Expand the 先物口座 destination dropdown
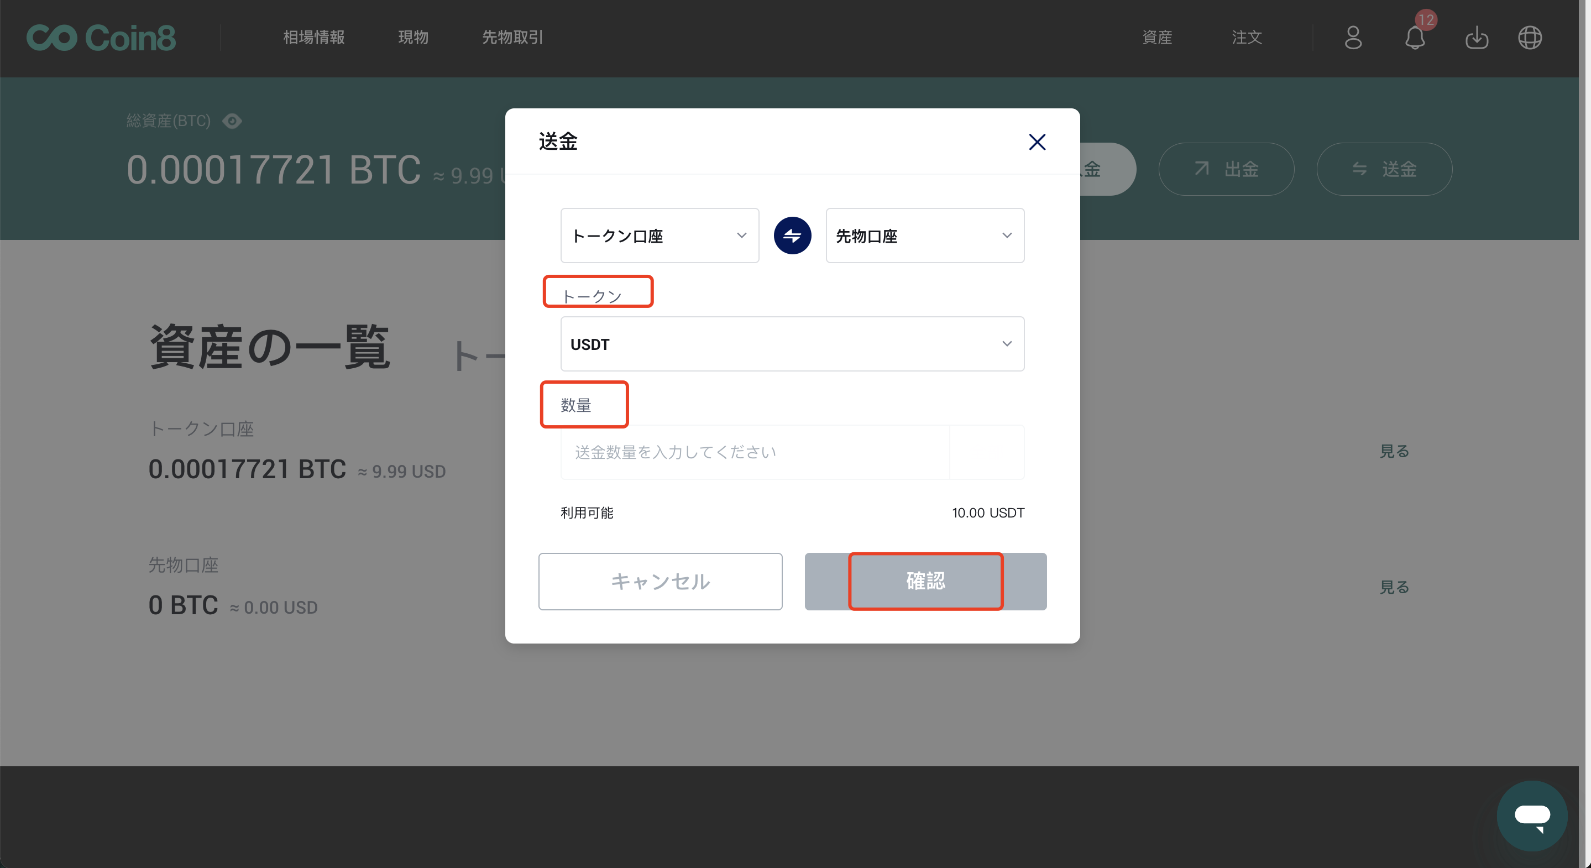The height and width of the screenshot is (868, 1591). (925, 236)
